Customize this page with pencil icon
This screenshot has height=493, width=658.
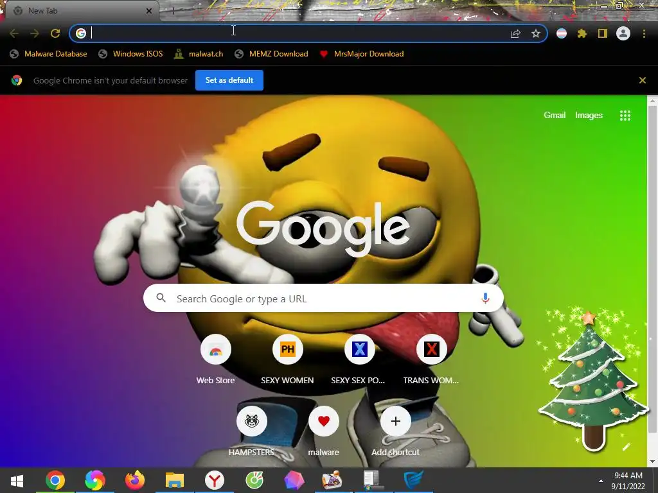626,447
